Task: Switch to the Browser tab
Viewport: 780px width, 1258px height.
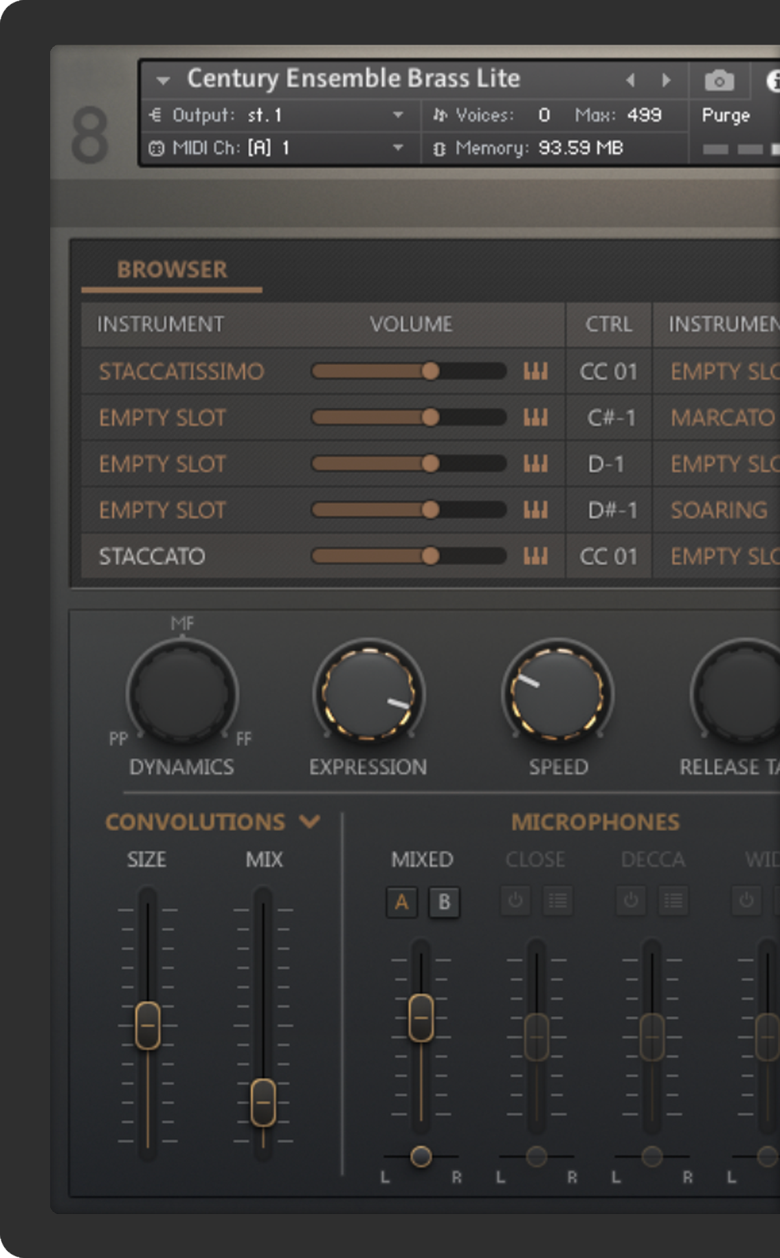Action: point(172,269)
